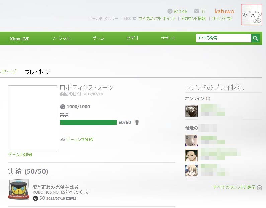This screenshot has width=266, height=208.
Task: Open the ソーシャル menu
Action: coord(61,38)
